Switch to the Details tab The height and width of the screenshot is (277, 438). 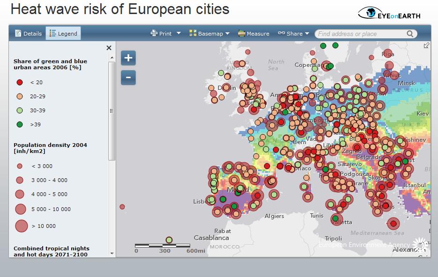[28, 33]
